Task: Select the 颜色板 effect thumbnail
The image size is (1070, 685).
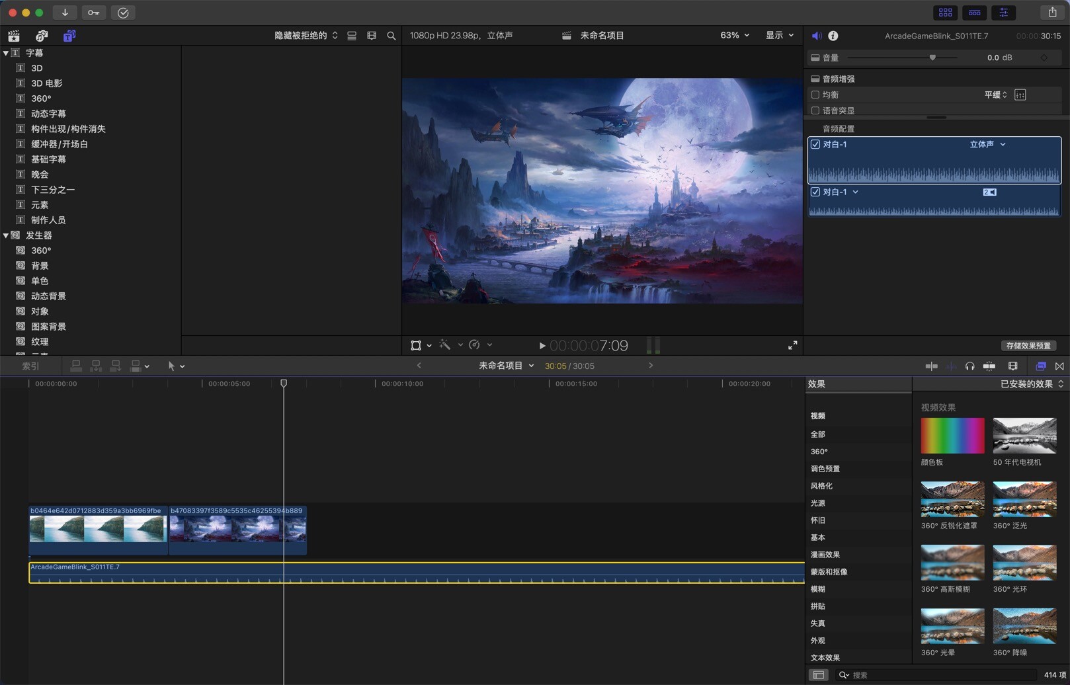Action: (x=952, y=436)
